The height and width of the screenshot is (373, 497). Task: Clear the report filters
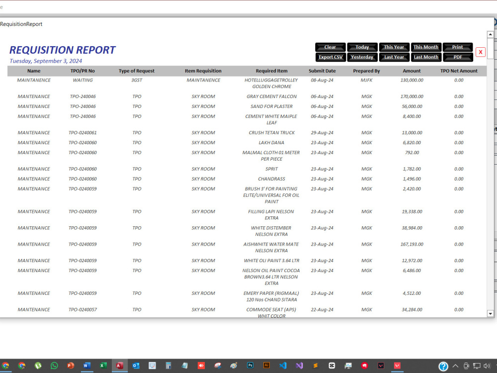(330, 47)
